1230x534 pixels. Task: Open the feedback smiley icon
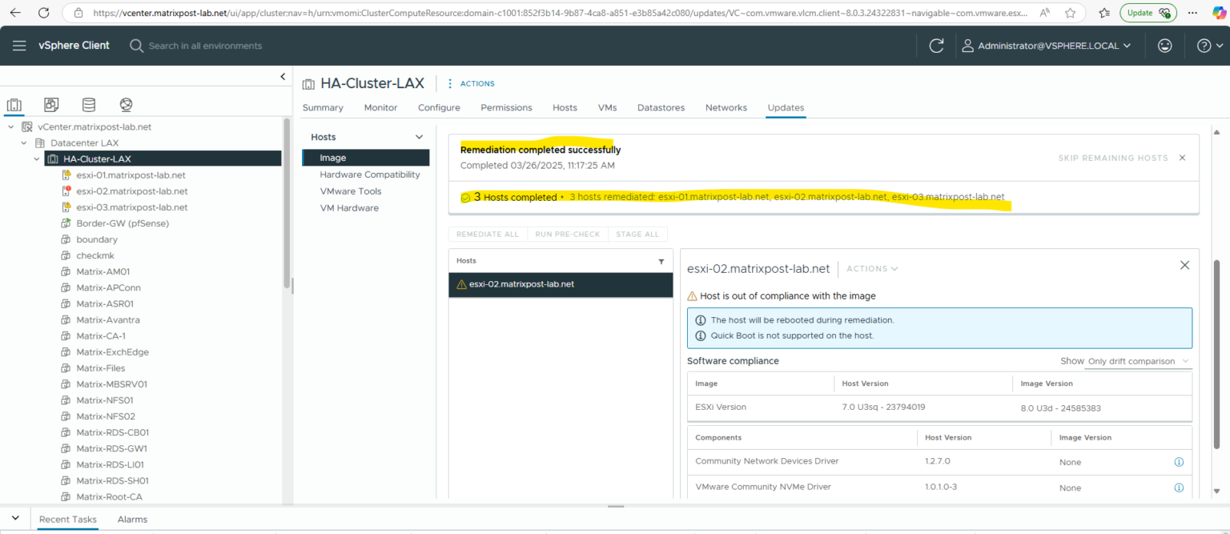click(1164, 46)
